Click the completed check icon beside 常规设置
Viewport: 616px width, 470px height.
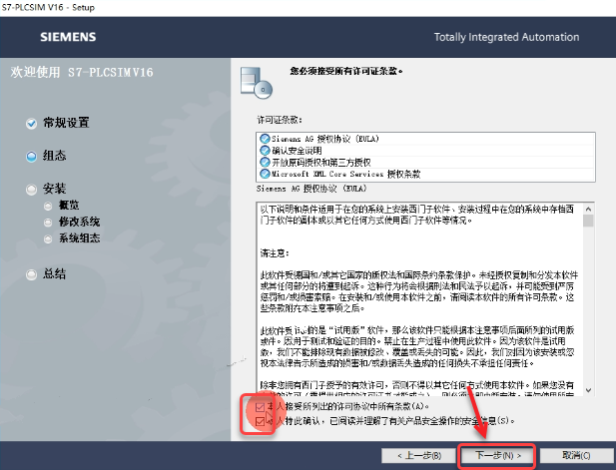tap(31, 124)
